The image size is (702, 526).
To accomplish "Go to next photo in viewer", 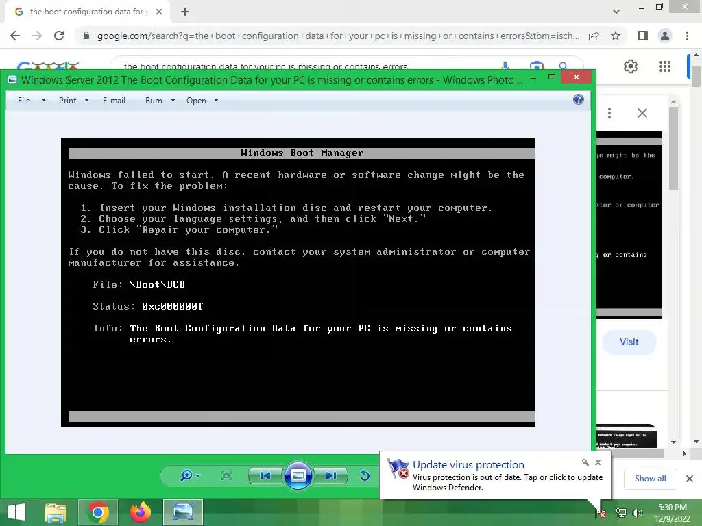I will [331, 475].
